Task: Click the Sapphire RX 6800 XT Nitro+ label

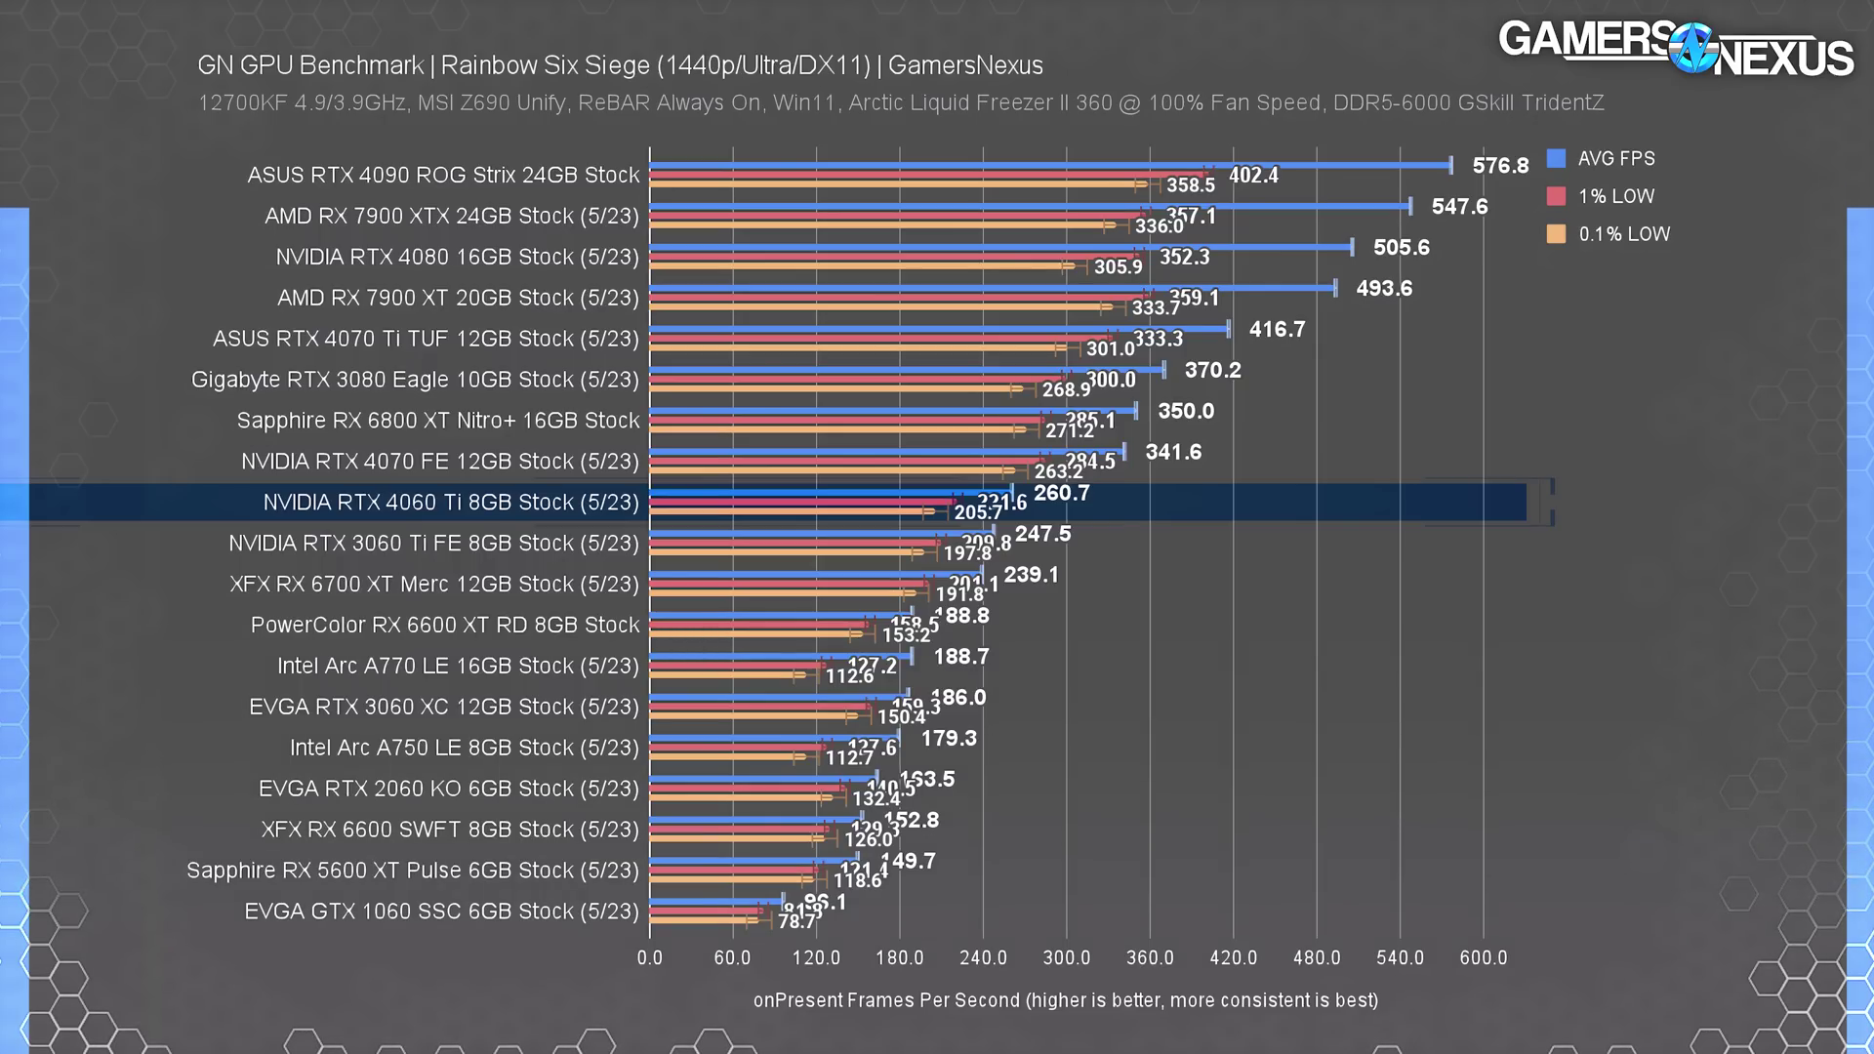Action: pos(438,421)
